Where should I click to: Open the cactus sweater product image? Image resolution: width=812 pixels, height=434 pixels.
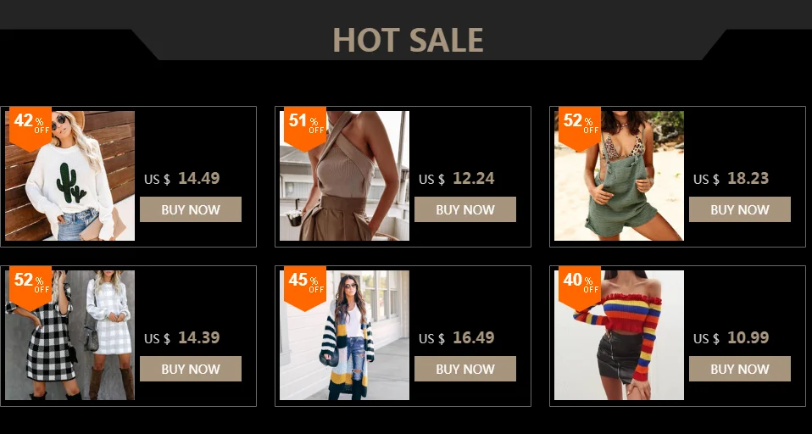(70, 175)
